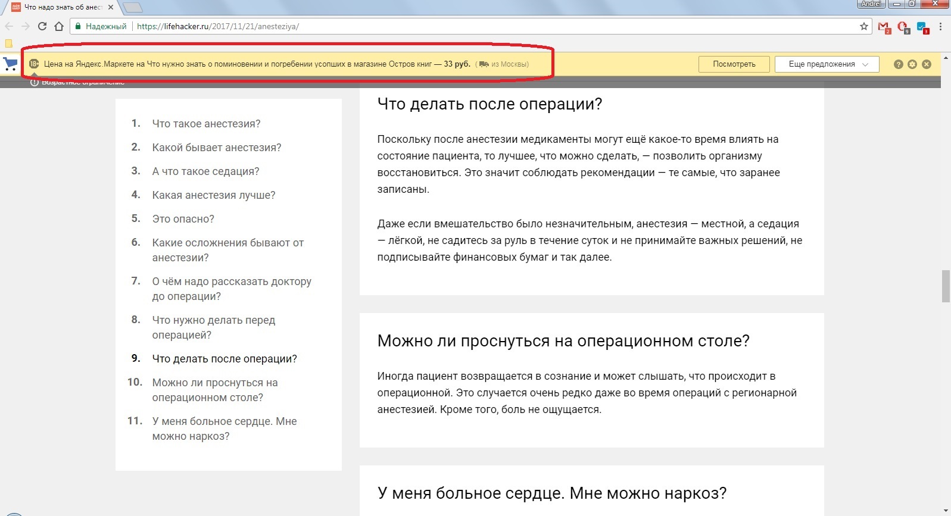Open the home page via house icon
Viewport: 951px width, 516px height.
(x=59, y=26)
